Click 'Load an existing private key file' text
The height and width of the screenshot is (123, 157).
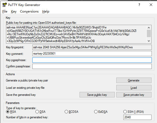pos(25,88)
